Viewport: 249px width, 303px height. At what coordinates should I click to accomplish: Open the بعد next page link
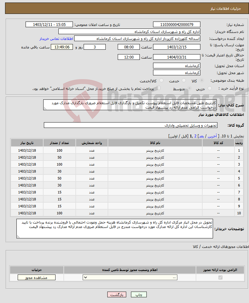pos(201,136)
